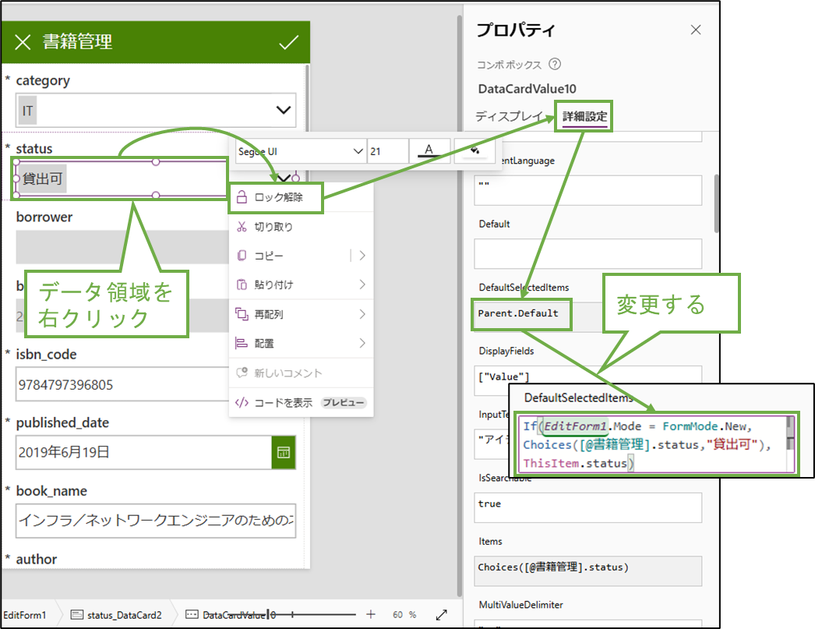Choose 切り取り in the context menu
Viewport: 815px width, 629px height.
pyautogui.click(x=301, y=227)
